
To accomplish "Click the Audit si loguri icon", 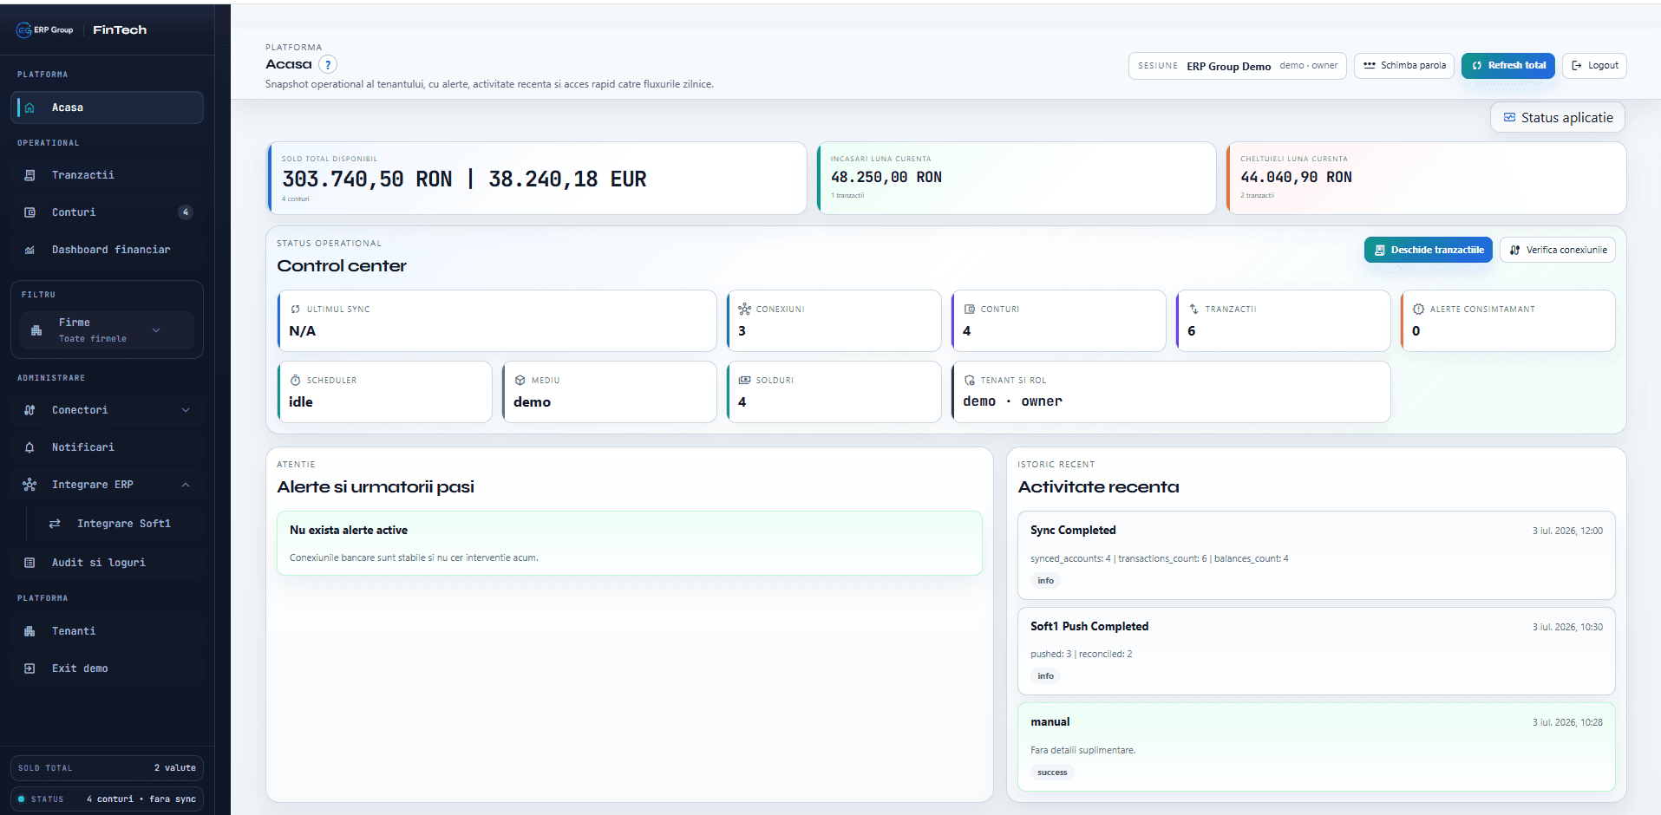I will point(29,563).
